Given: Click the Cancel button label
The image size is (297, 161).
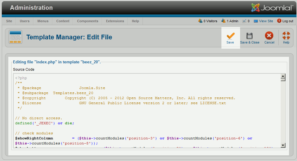Looking at the screenshot, I should (x=269, y=42).
